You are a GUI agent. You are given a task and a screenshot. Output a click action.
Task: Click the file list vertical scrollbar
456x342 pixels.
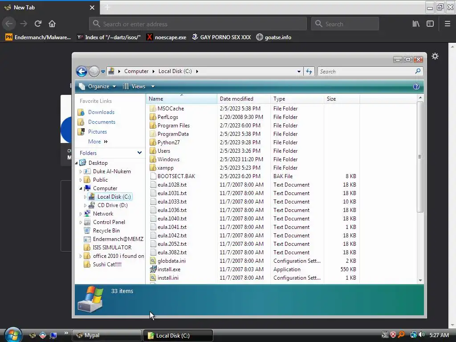pyautogui.click(x=420, y=157)
